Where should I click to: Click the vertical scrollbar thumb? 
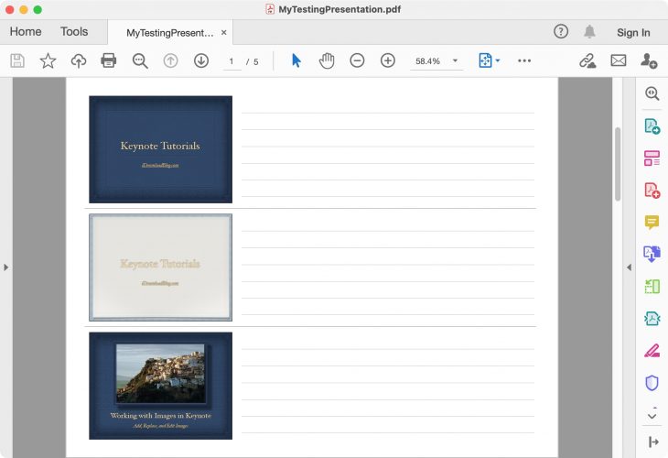pyautogui.click(x=618, y=164)
